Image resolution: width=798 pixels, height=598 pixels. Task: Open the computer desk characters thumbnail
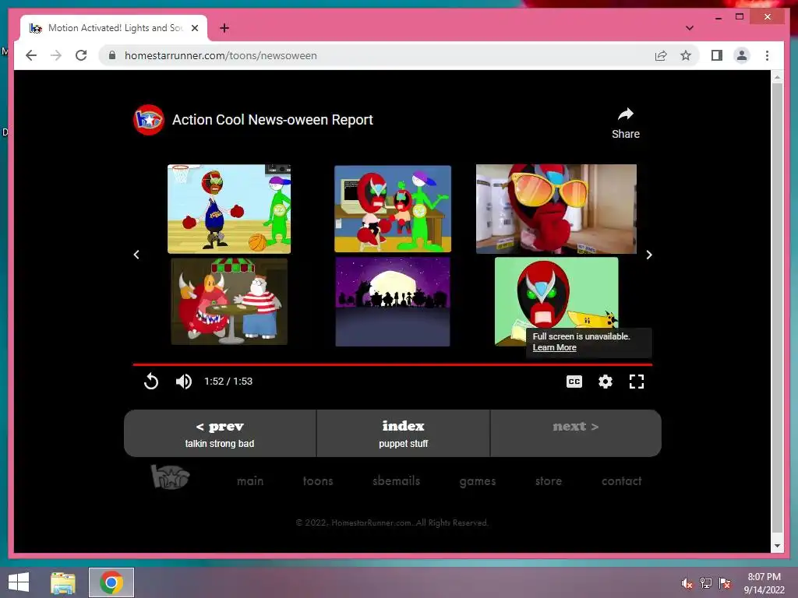click(x=393, y=209)
